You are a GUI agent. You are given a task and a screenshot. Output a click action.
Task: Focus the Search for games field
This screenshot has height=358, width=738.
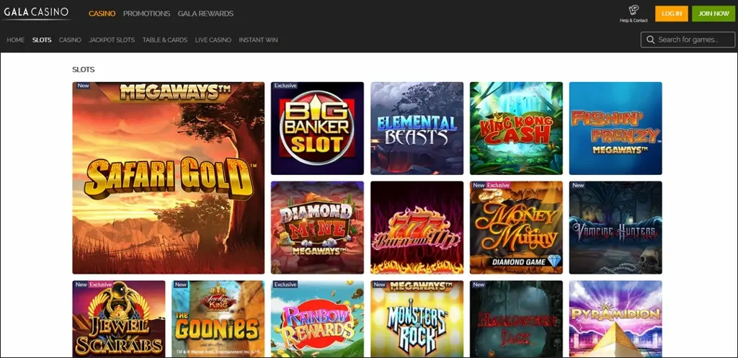coord(688,40)
